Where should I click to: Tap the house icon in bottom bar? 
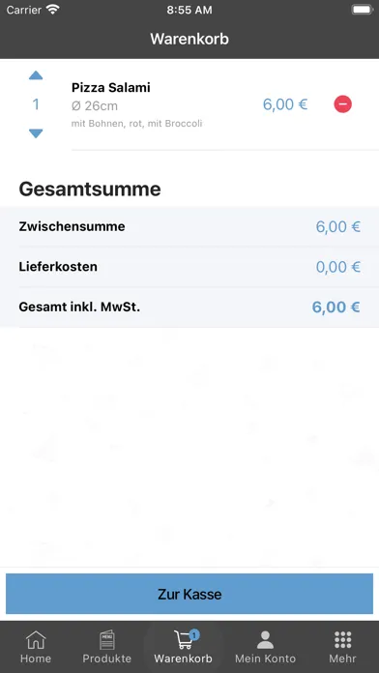36,640
